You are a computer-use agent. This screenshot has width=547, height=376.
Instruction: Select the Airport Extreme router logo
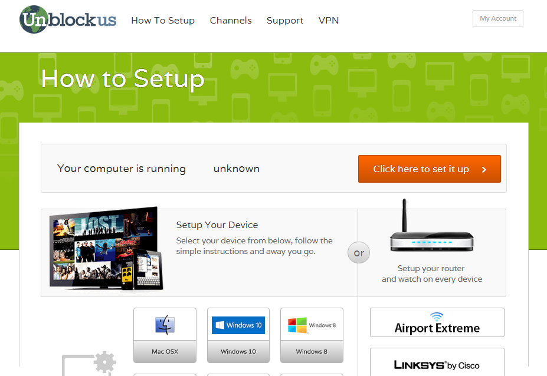(437, 323)
